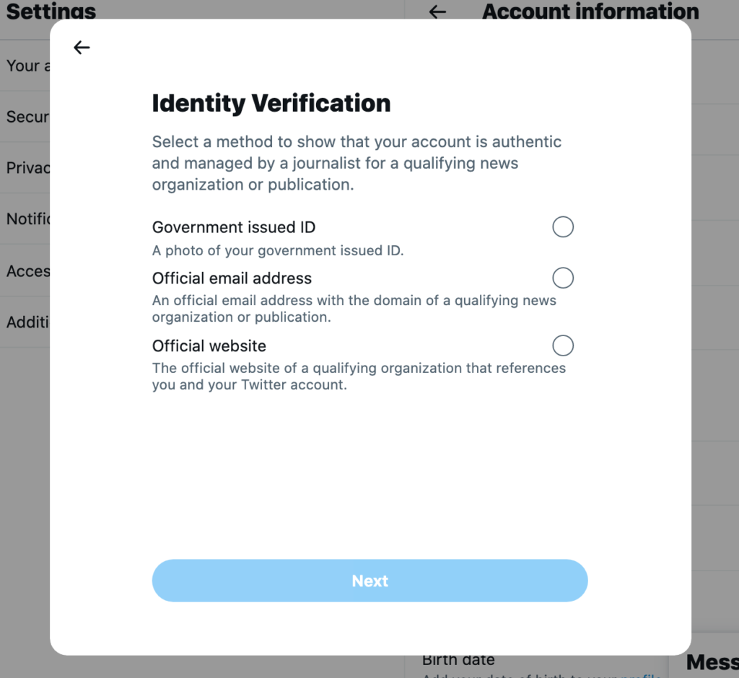Open the 'Notific…' settings menu item
Screen dimensions: 739x678
[25, 219]
